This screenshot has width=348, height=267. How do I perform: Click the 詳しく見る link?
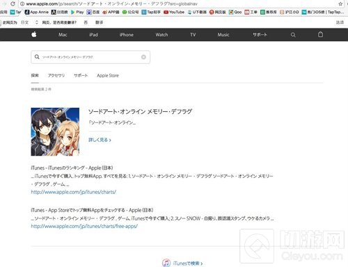pos(100,140)
